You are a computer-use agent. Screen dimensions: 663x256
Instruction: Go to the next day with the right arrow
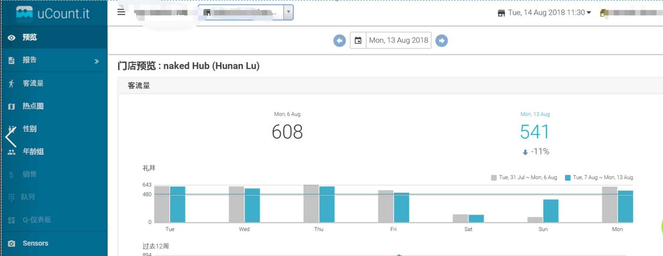[442, 40]
